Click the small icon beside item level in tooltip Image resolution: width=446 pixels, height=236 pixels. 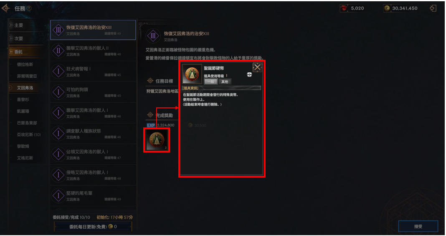click(x=249, y=74)
